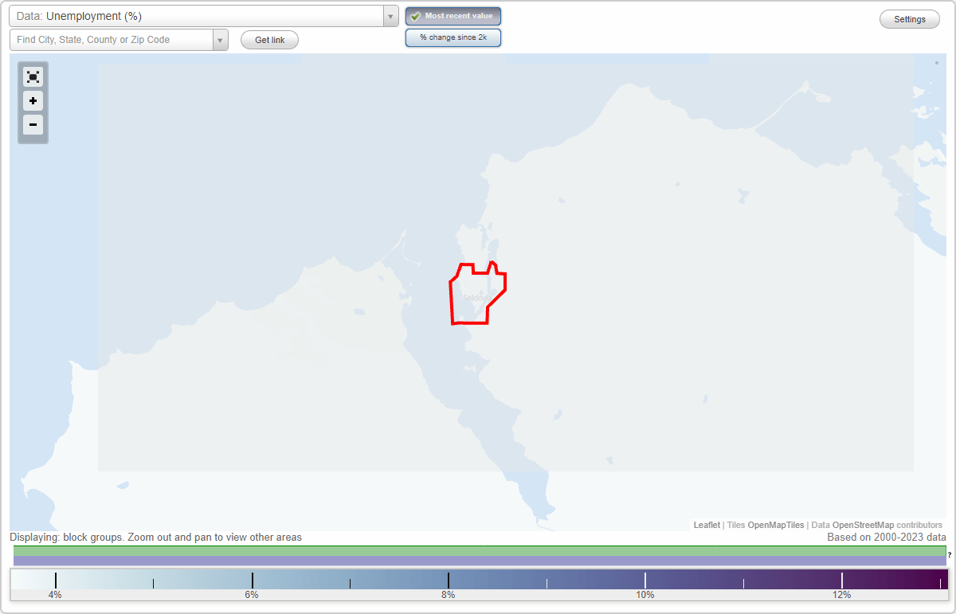Focus the Find City, State, County field
Screen dimensions: 956x614
click(x=112, y=40)
